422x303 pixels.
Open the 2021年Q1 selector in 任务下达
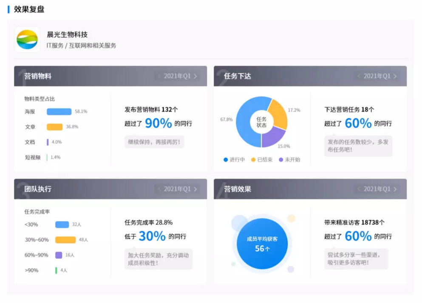[x=377, y=76]
